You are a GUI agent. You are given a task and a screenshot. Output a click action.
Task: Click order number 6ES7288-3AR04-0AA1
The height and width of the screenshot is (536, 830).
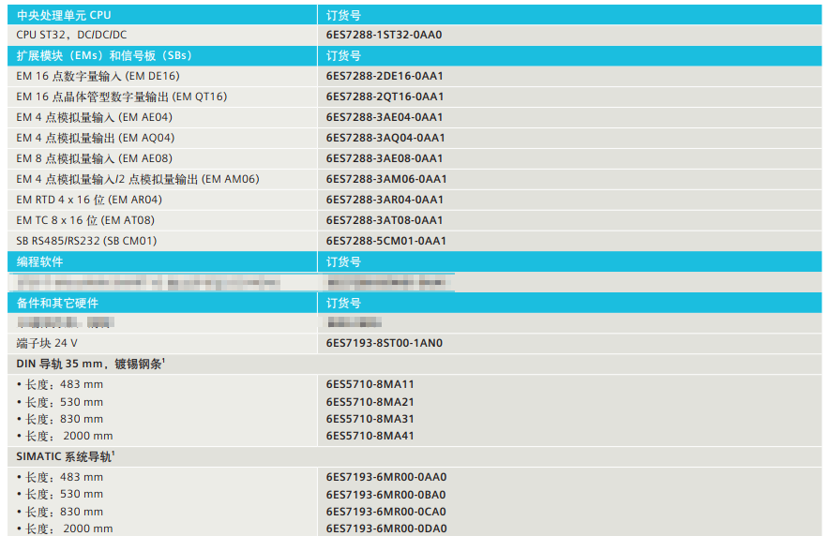[x=385, y=200]
